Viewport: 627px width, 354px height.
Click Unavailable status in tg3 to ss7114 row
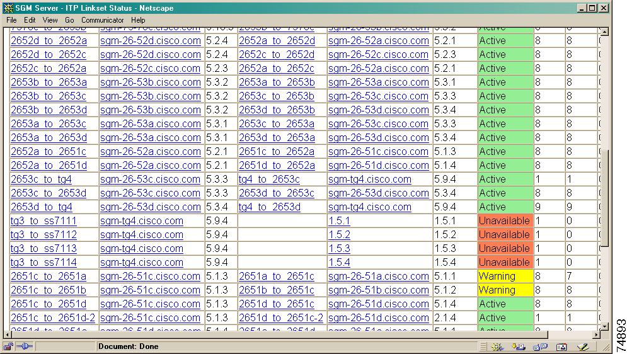504,263
